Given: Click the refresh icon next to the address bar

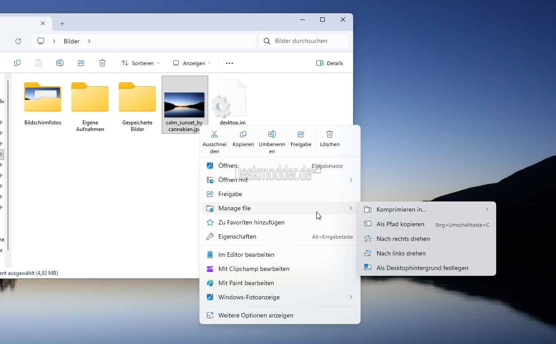Looking at the screenshot, I should (18, 41).
